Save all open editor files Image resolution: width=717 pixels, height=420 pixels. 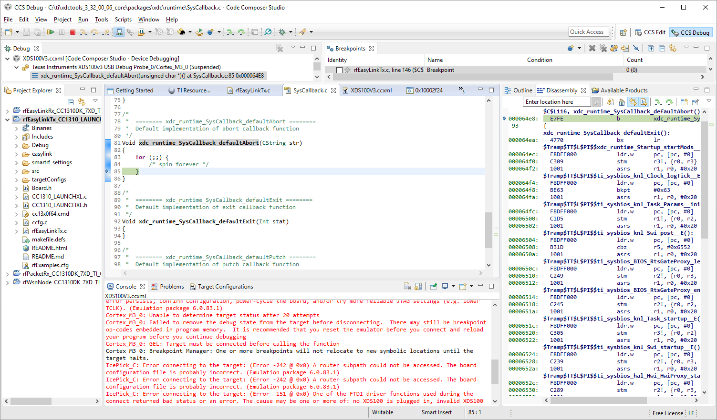tap(38, 31)
